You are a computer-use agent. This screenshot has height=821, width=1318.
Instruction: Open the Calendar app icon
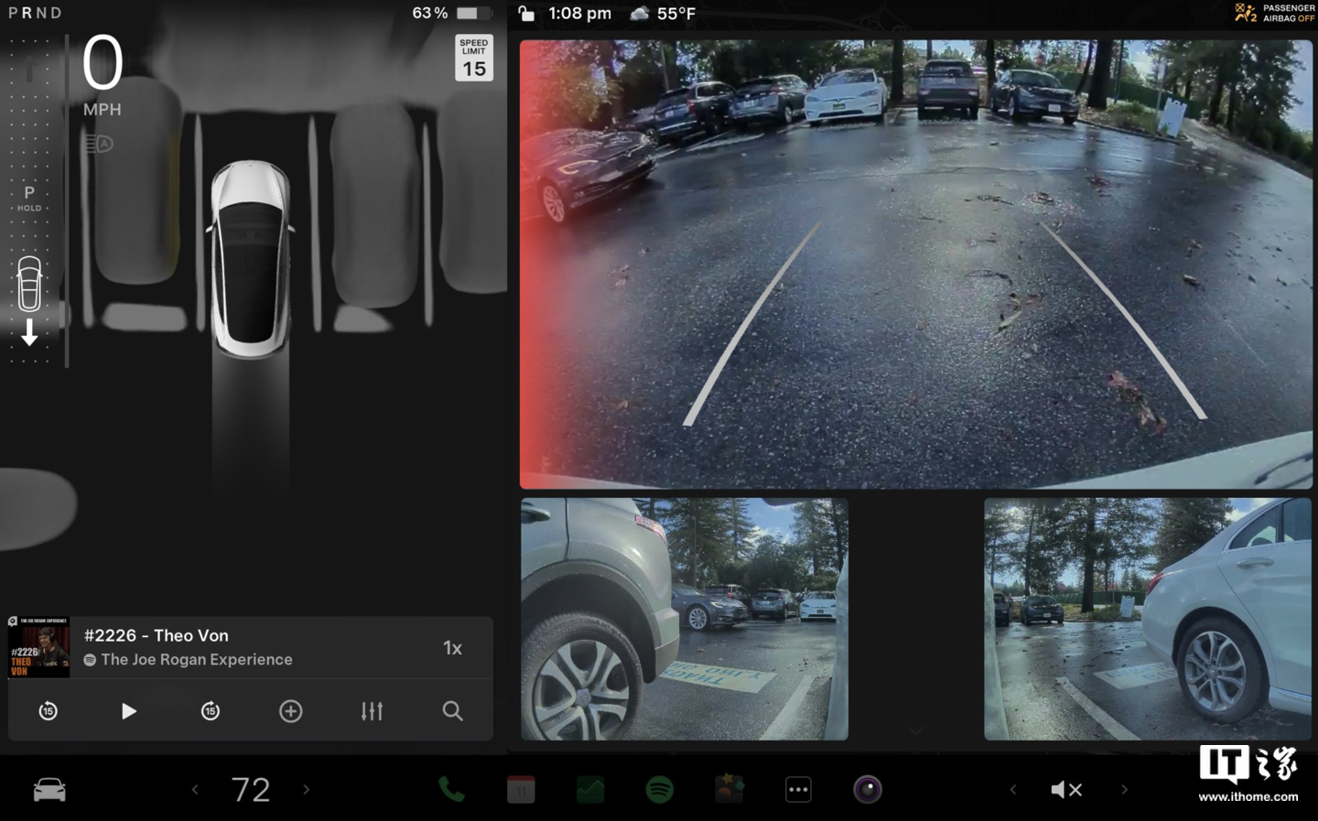click(x=521, y=789)
